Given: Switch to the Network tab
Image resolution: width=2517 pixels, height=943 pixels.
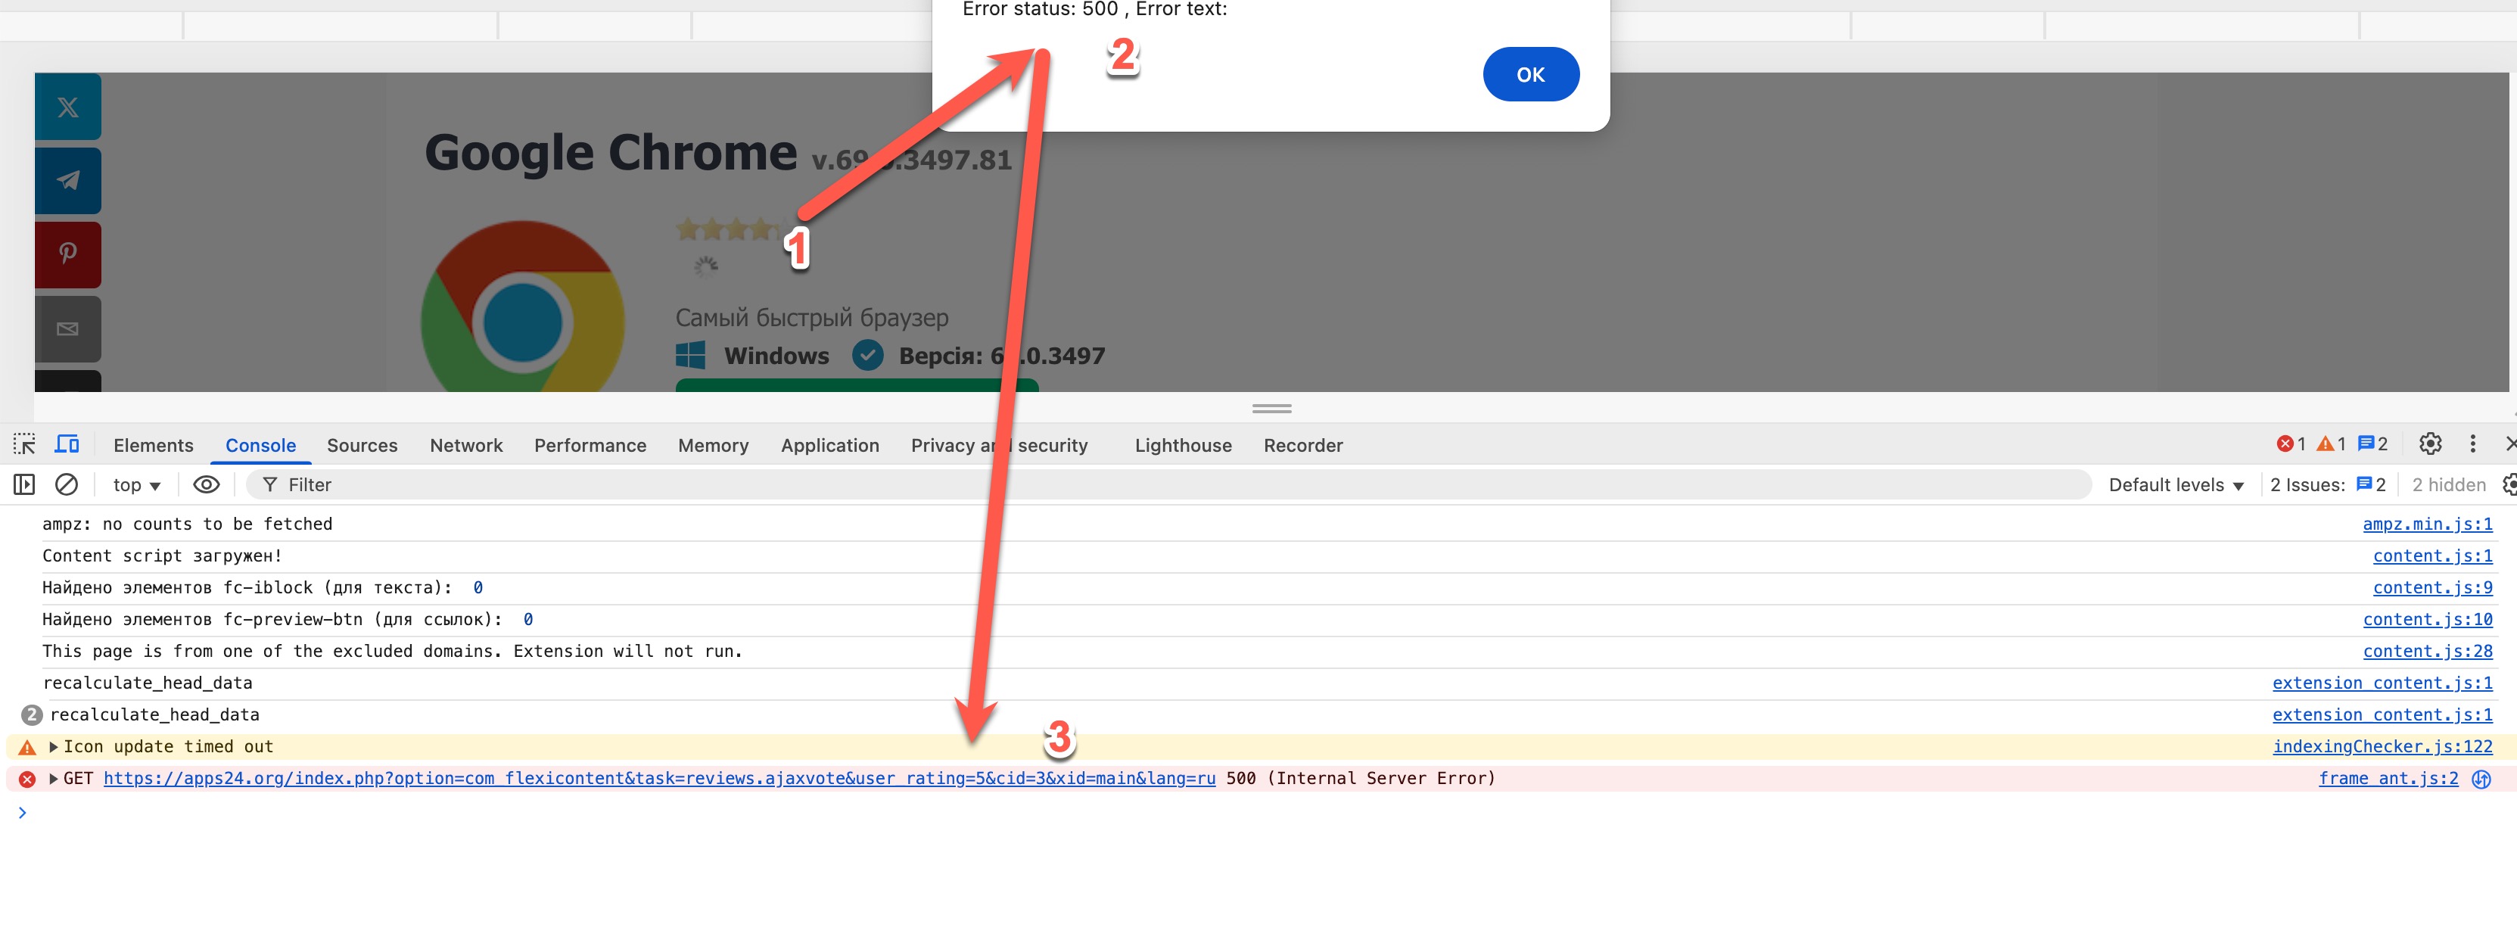Looking at the screenshot, I should tap(466, 446).
